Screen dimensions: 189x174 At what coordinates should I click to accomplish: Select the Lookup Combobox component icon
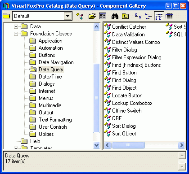coord(108,103)
